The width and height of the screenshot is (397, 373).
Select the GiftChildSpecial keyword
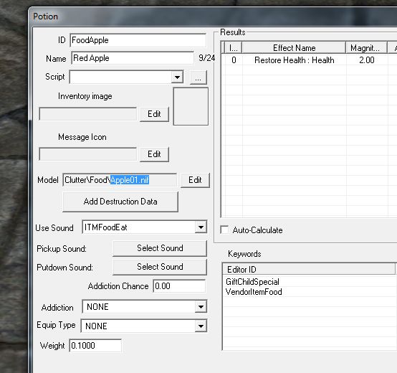pyautogui.click(x=252, y=282)
